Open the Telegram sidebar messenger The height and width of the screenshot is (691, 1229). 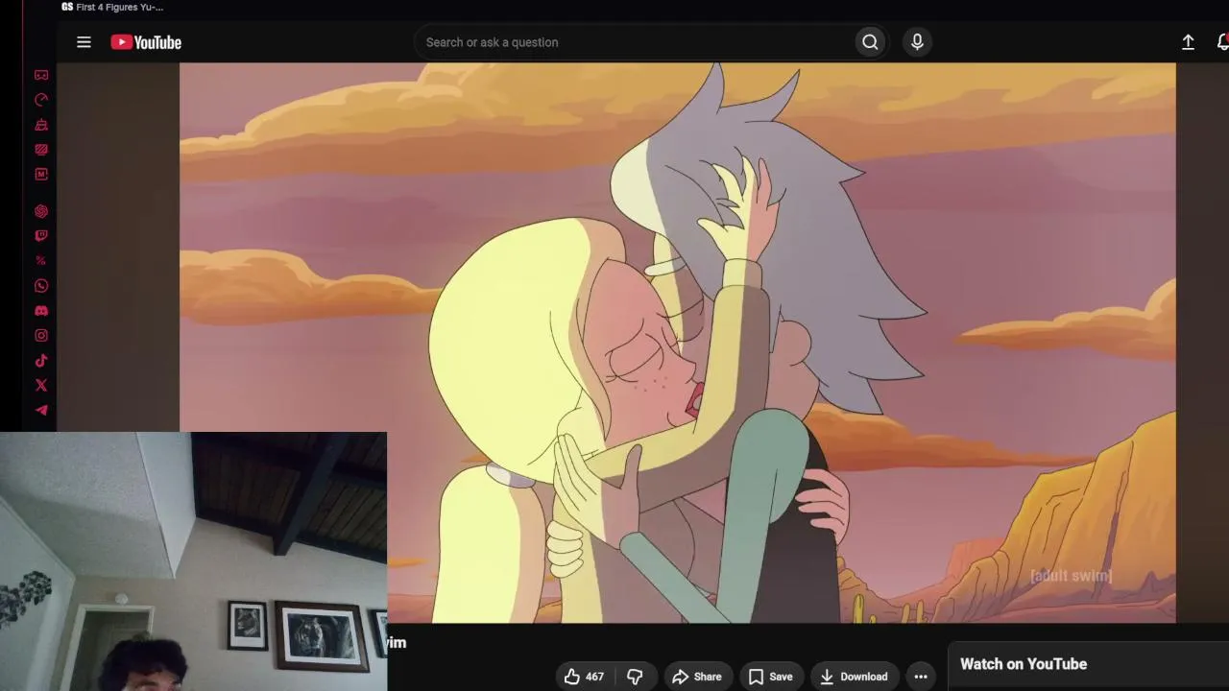pos(41,411)
